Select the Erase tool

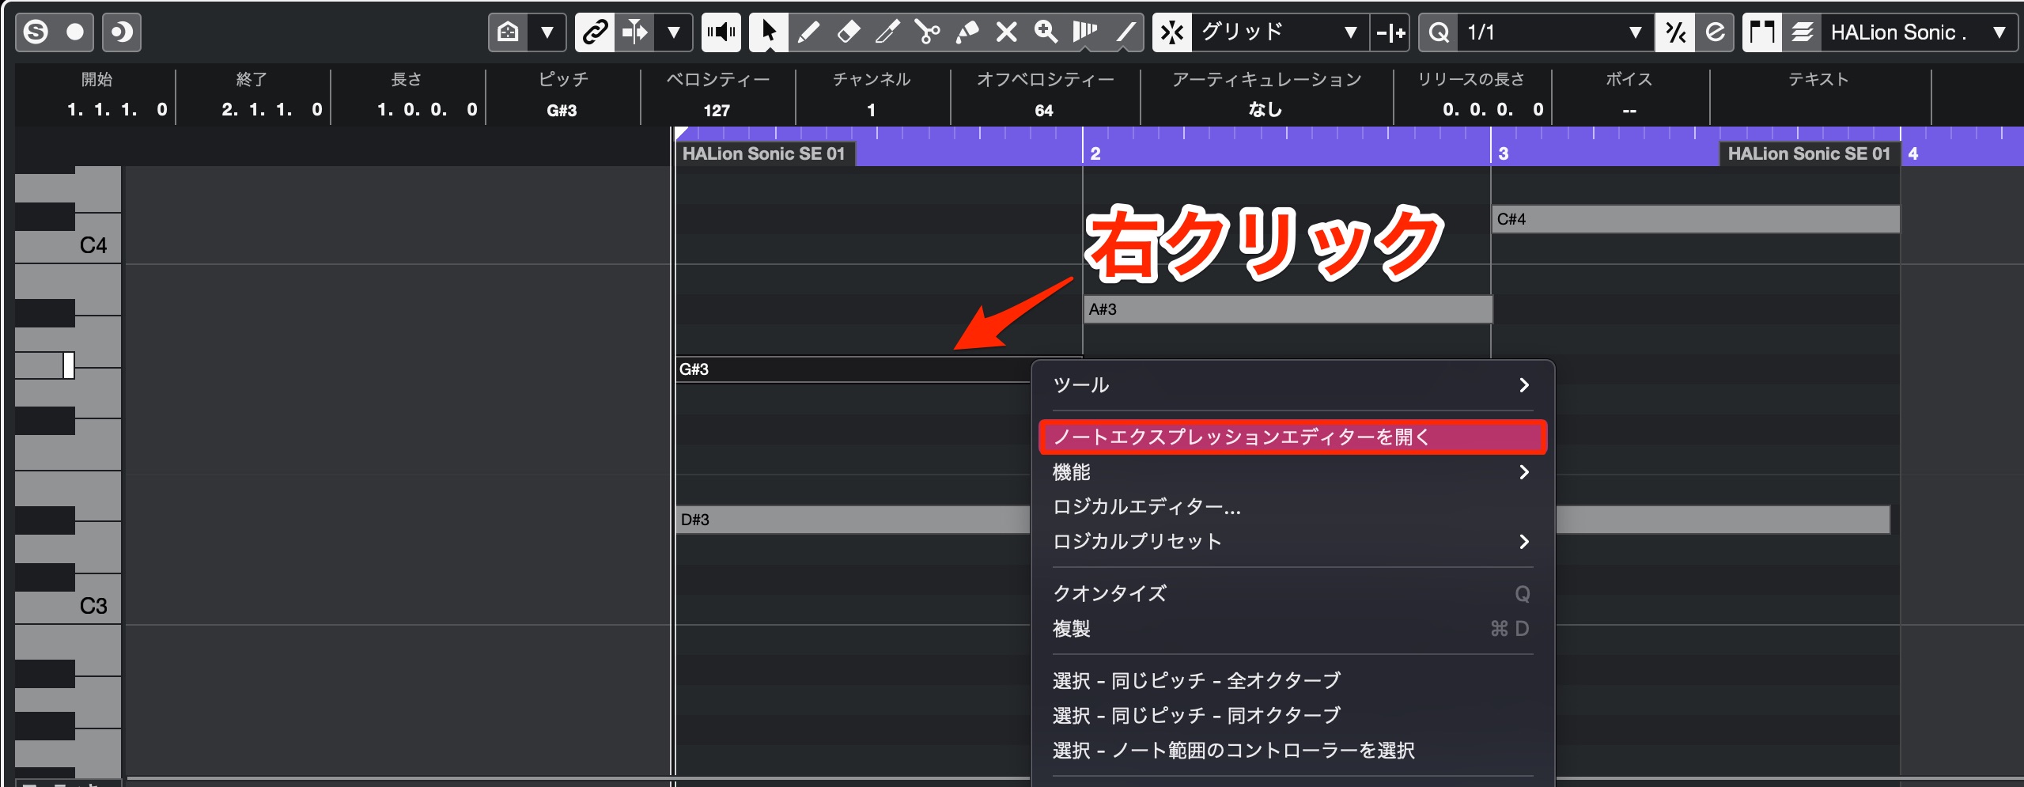tap(848, 32)
